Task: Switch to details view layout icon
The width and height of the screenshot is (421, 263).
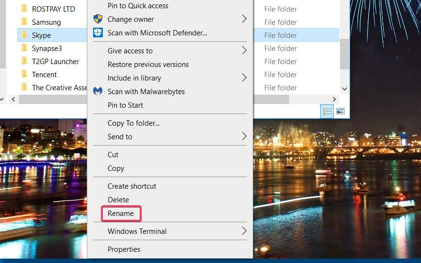Action: point(327,111)
